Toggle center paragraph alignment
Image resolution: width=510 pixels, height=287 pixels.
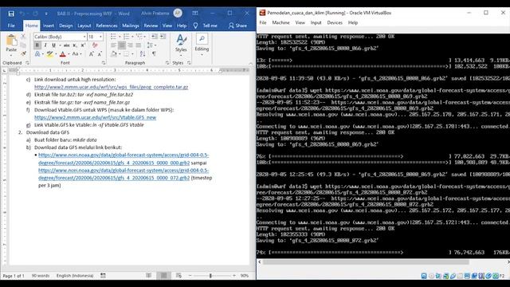coord(122,45)
